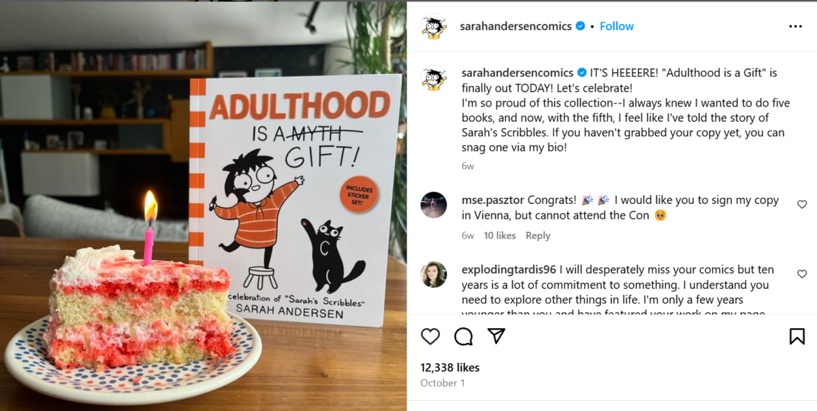Like the post with heart icon
This screenshot has height=411, width=817.
tap(430, 336)
